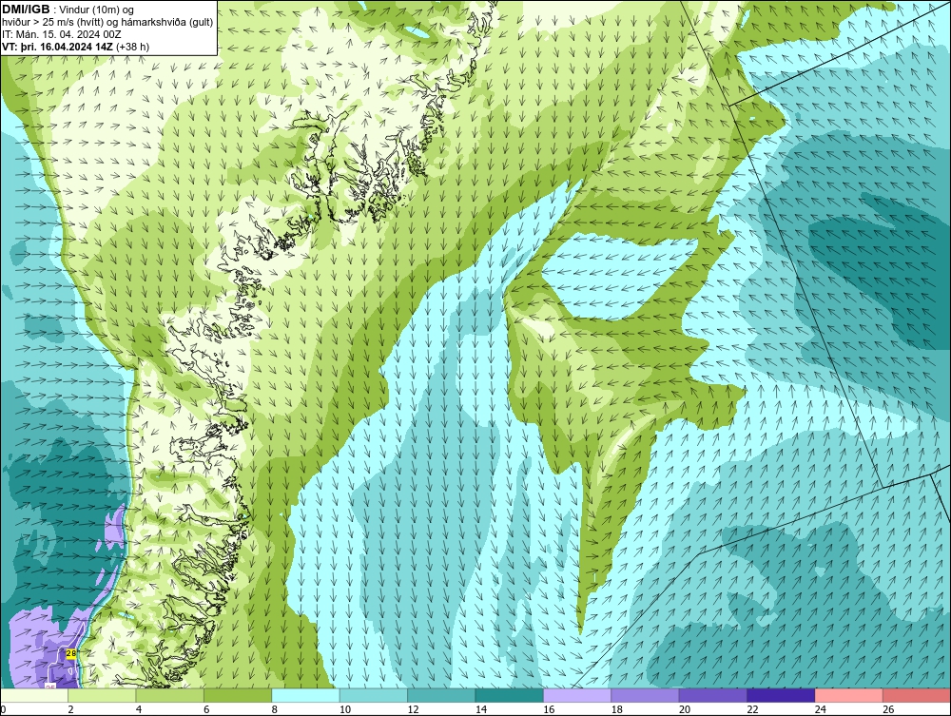Image resolution: width=951 pixels, height=716 pixels.
Task: Click the "VT: þri. 16.04.2024 14Z" valid time
Action: pyautogui.click(x=58, y=46)
